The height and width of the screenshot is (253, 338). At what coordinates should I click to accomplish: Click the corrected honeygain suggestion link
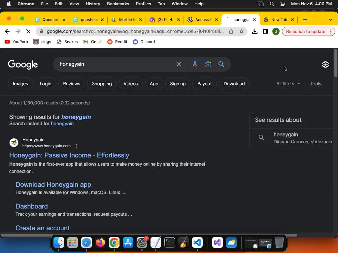click(x=76, y=117)
